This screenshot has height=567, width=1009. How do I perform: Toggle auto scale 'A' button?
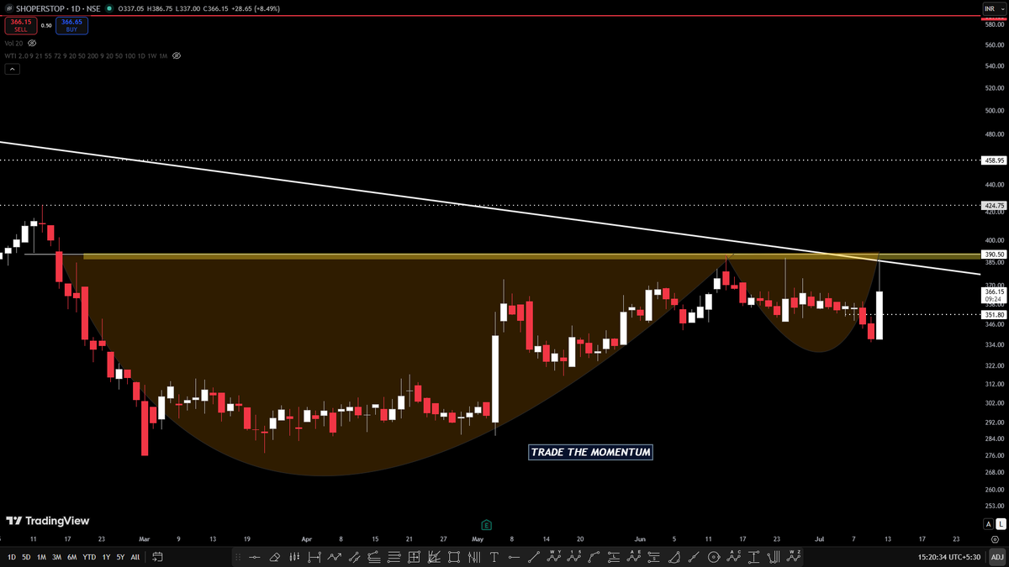988,524
